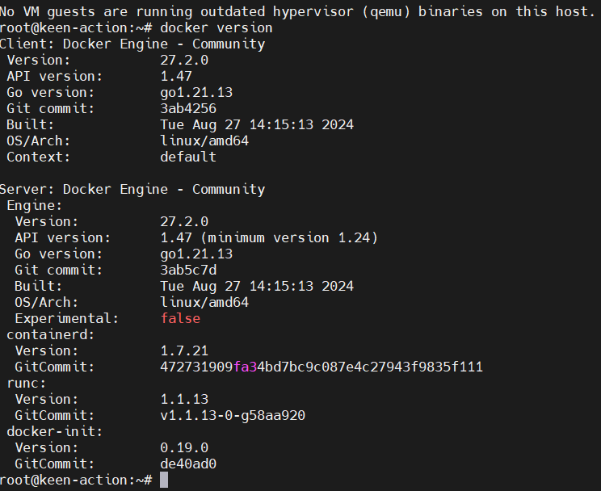Click the Client Git commit 3ab4256

[188, 108]
